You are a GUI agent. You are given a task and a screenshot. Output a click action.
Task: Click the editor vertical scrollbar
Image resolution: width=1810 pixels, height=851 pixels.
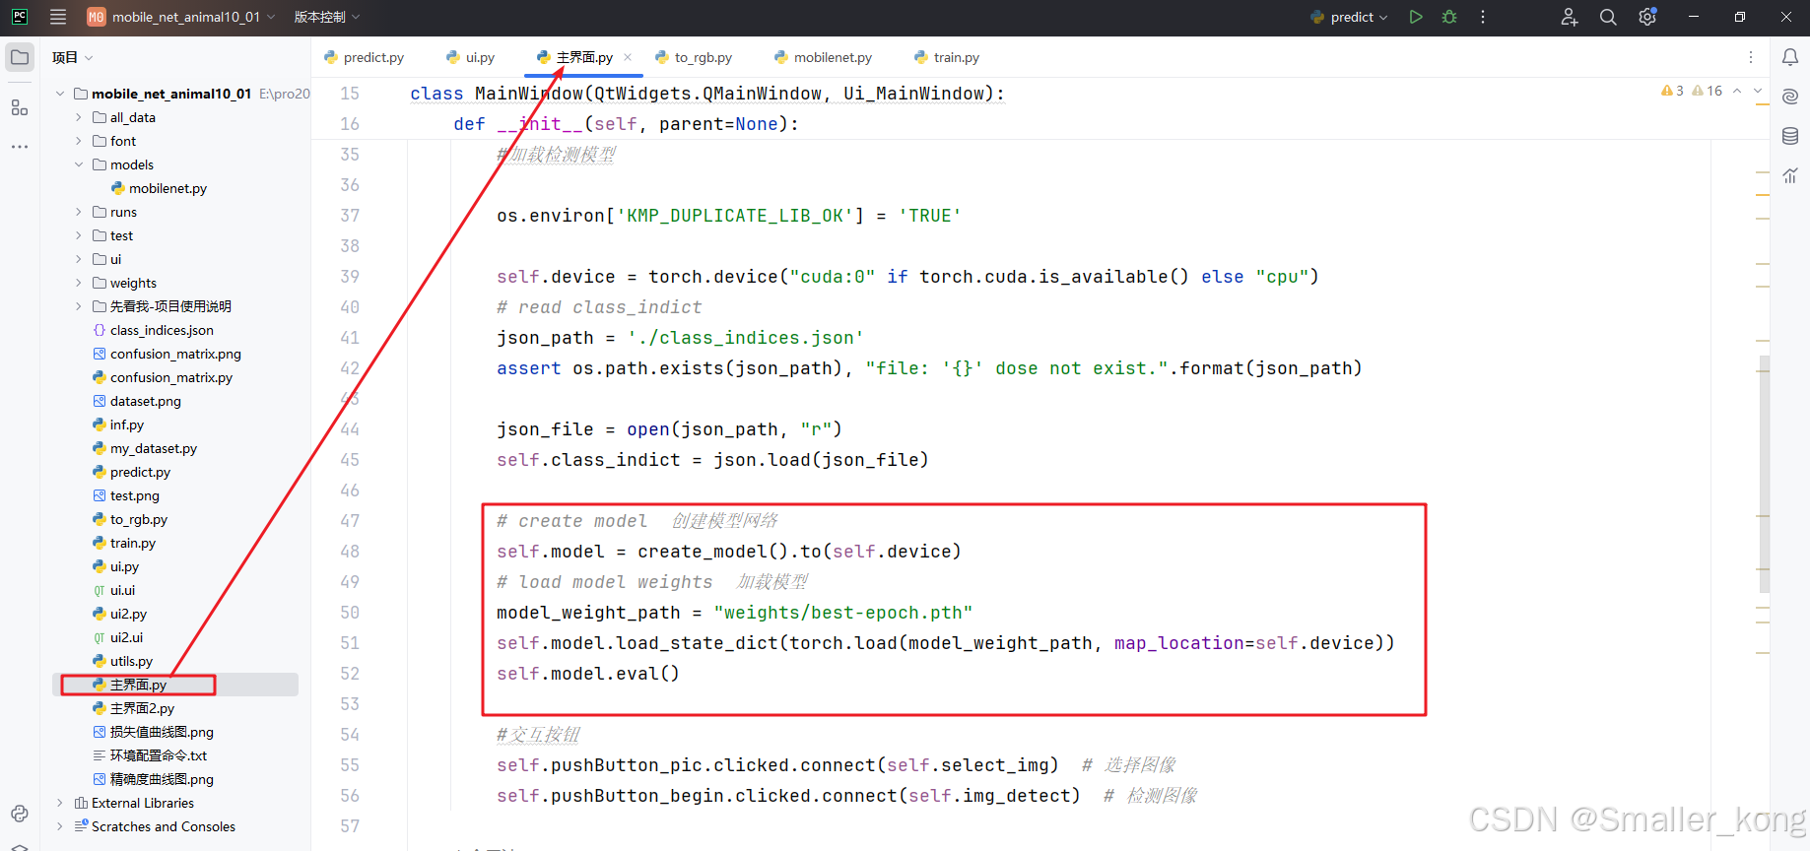[1764, 473]
